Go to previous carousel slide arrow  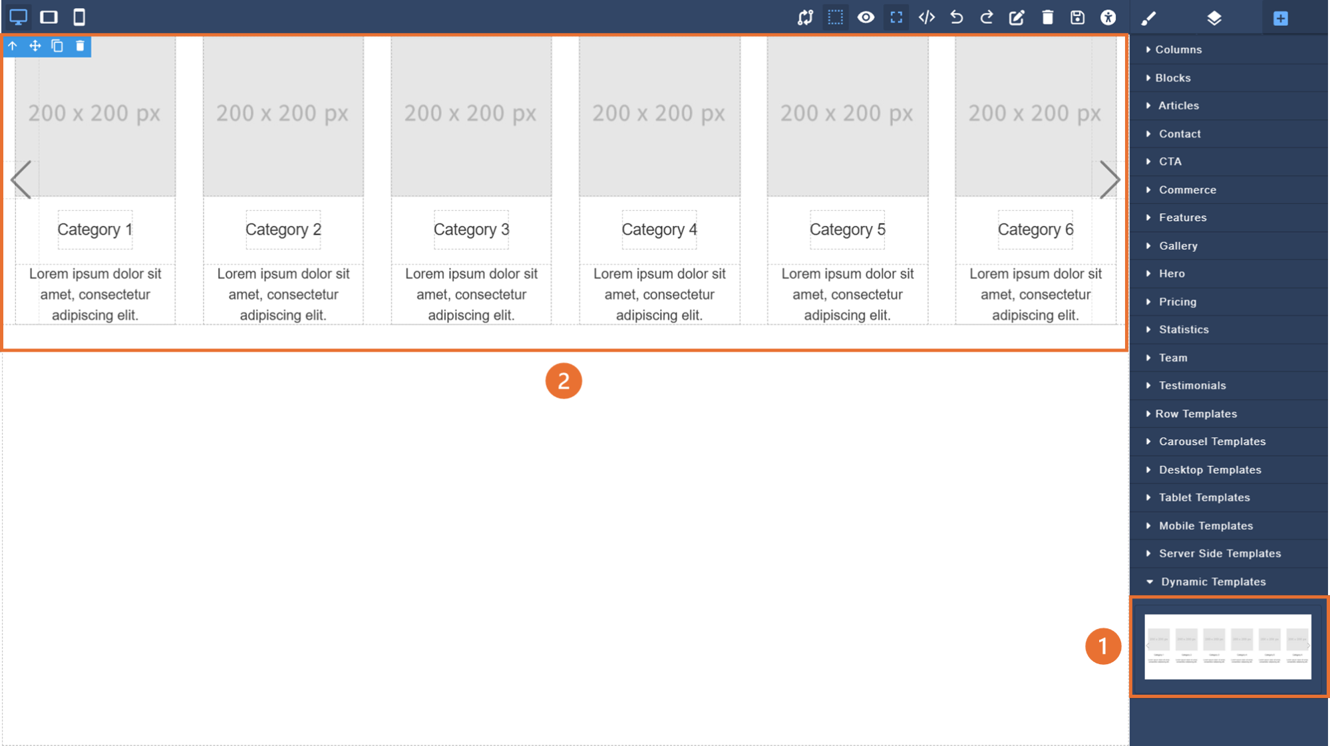point(21,180)
